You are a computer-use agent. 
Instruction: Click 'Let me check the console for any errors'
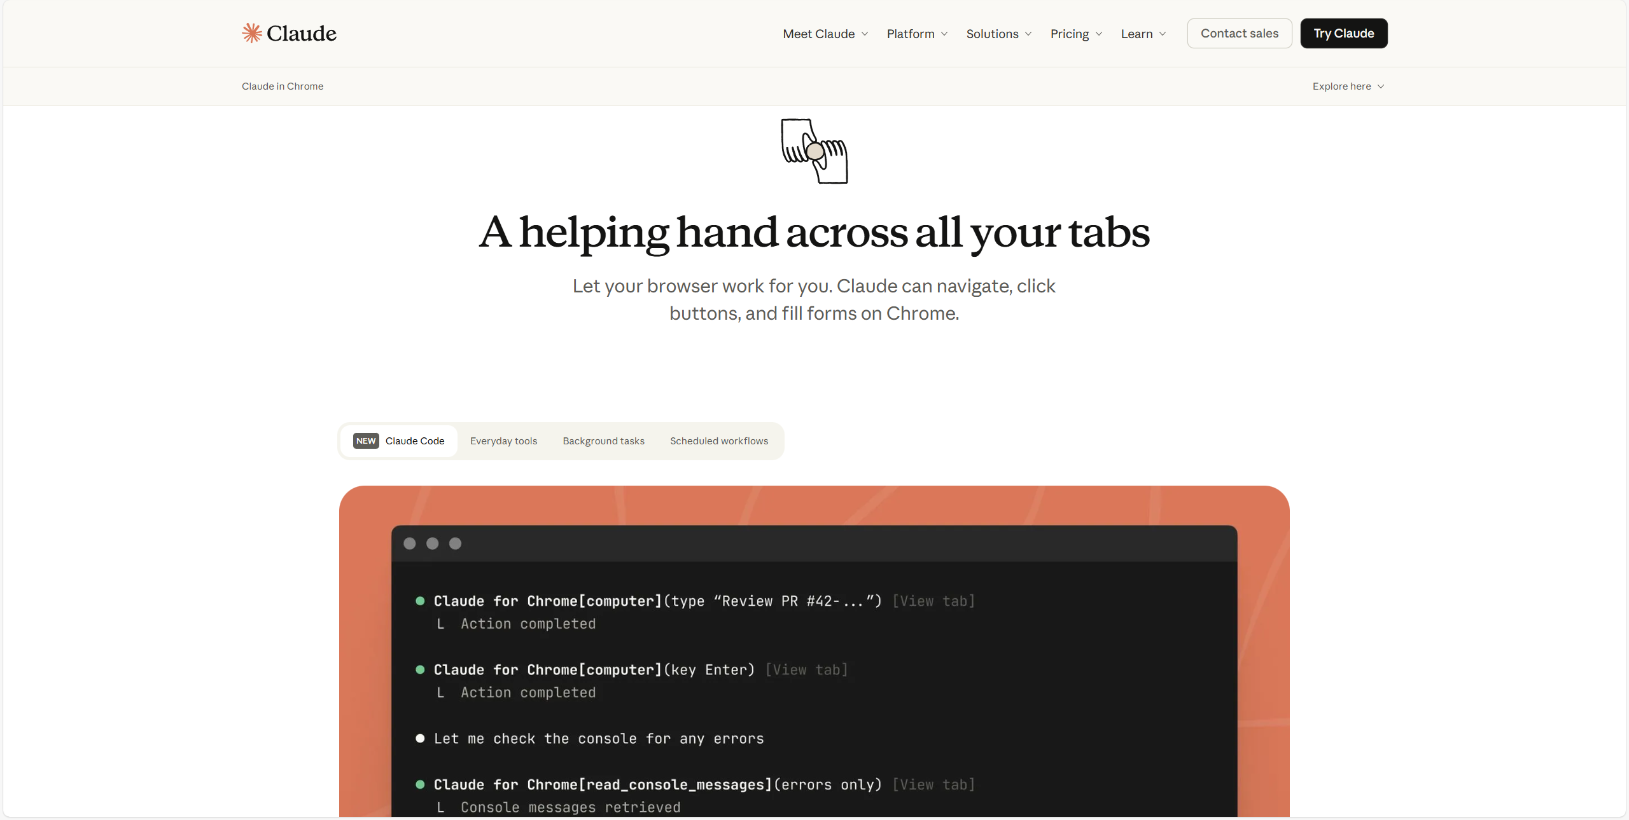pos(599,739)
